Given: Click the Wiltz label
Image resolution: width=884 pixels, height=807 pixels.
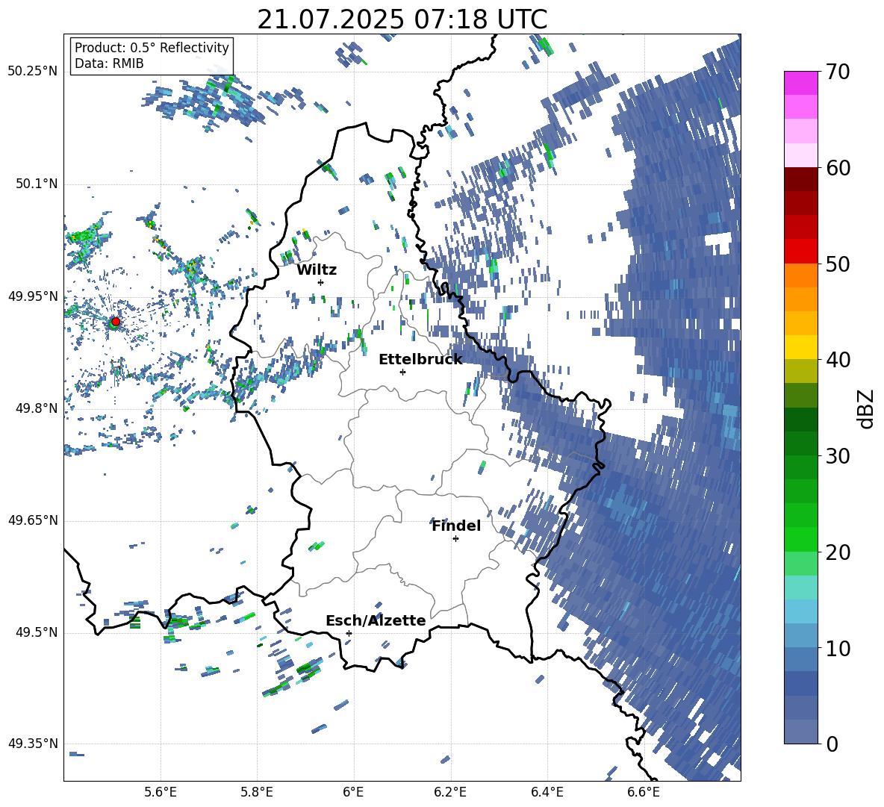Looking at the screenshot, I should click(317, 270).
